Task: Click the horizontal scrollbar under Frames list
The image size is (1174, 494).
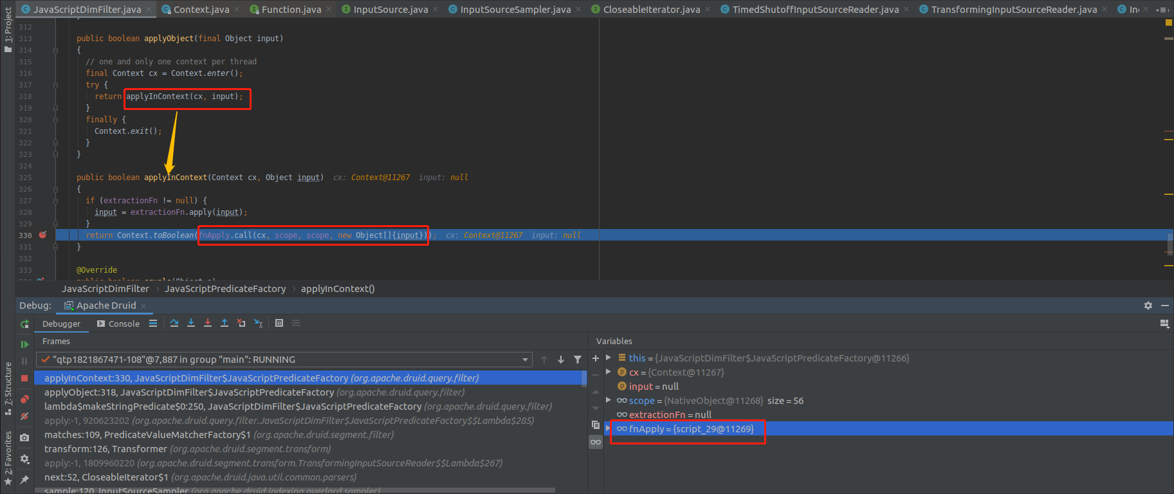Action: coord(296,490)
